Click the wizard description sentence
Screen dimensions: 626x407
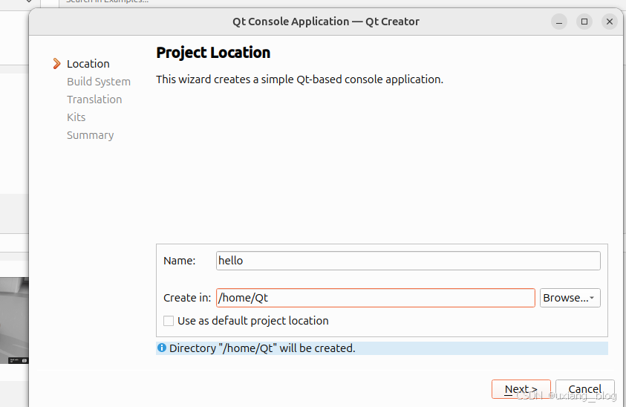tap(299, 79)
